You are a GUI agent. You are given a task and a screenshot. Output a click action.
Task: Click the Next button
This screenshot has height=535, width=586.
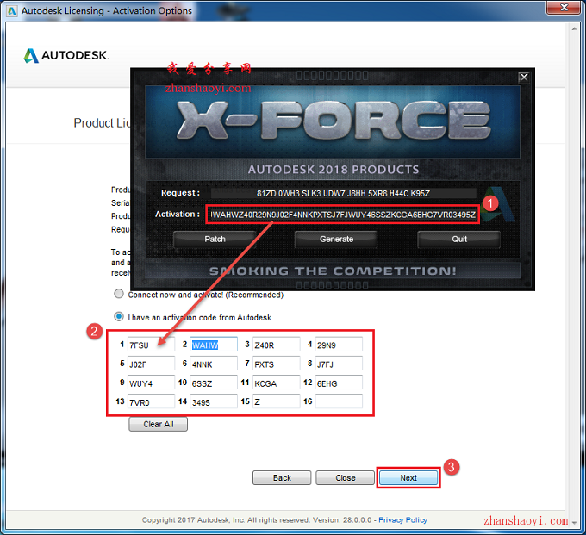click(x=408, y=478)
